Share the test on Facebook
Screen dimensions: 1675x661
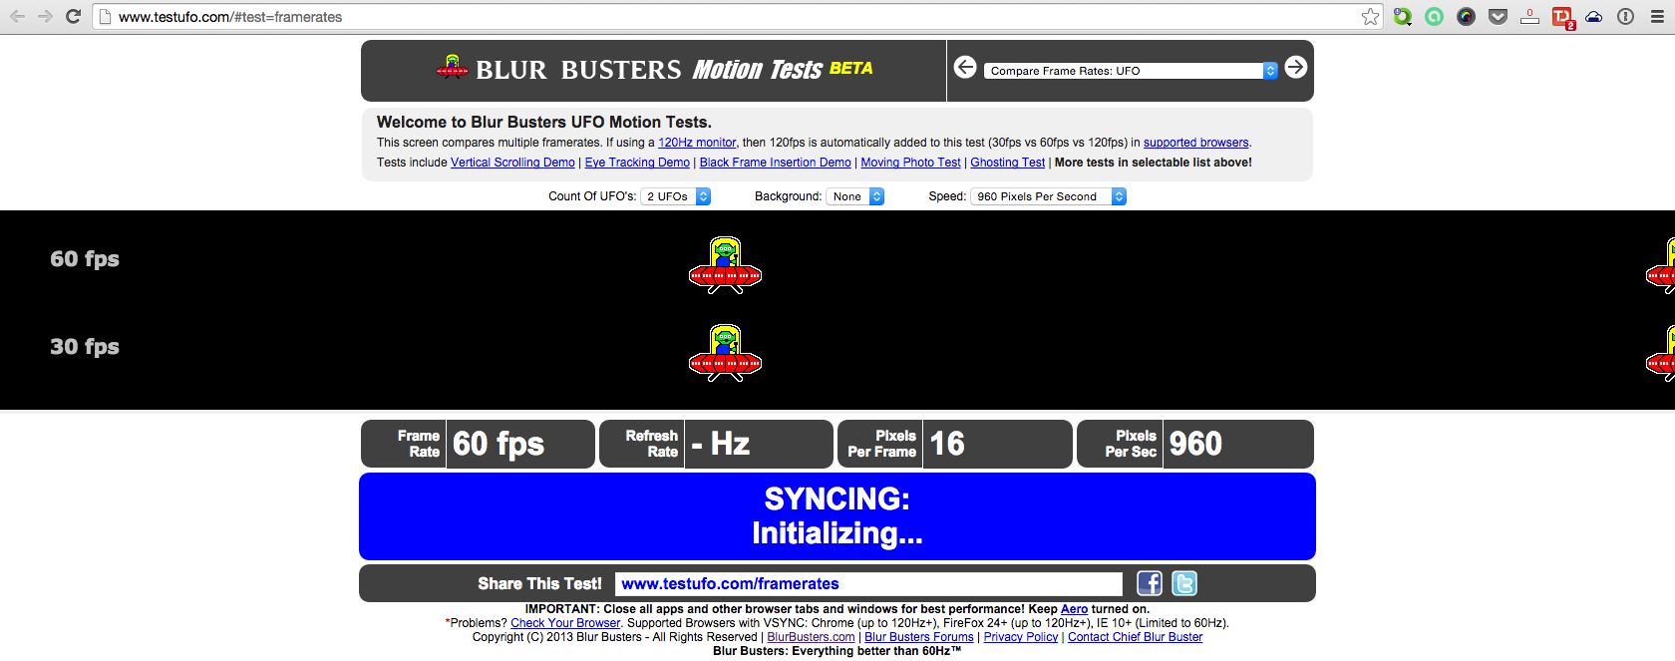point(1150,583)
